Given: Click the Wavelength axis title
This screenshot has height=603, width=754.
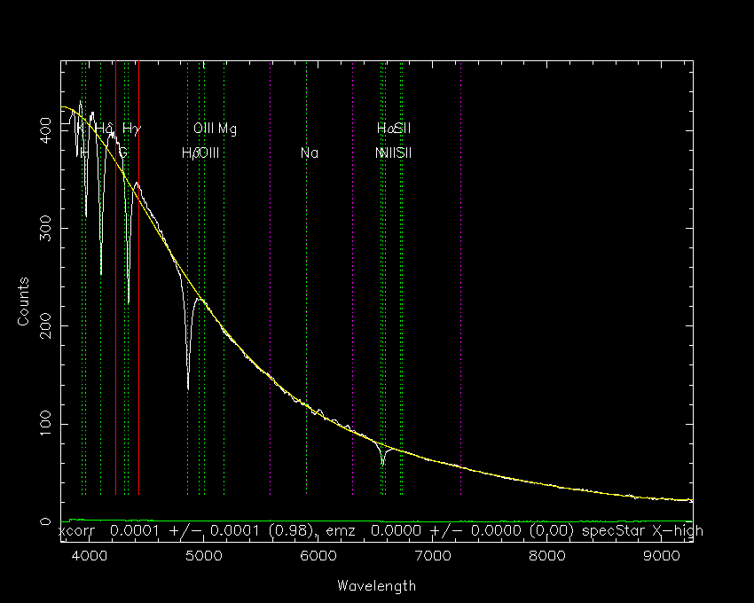Looking at the screenshot, I should click(x=376, y=585).
